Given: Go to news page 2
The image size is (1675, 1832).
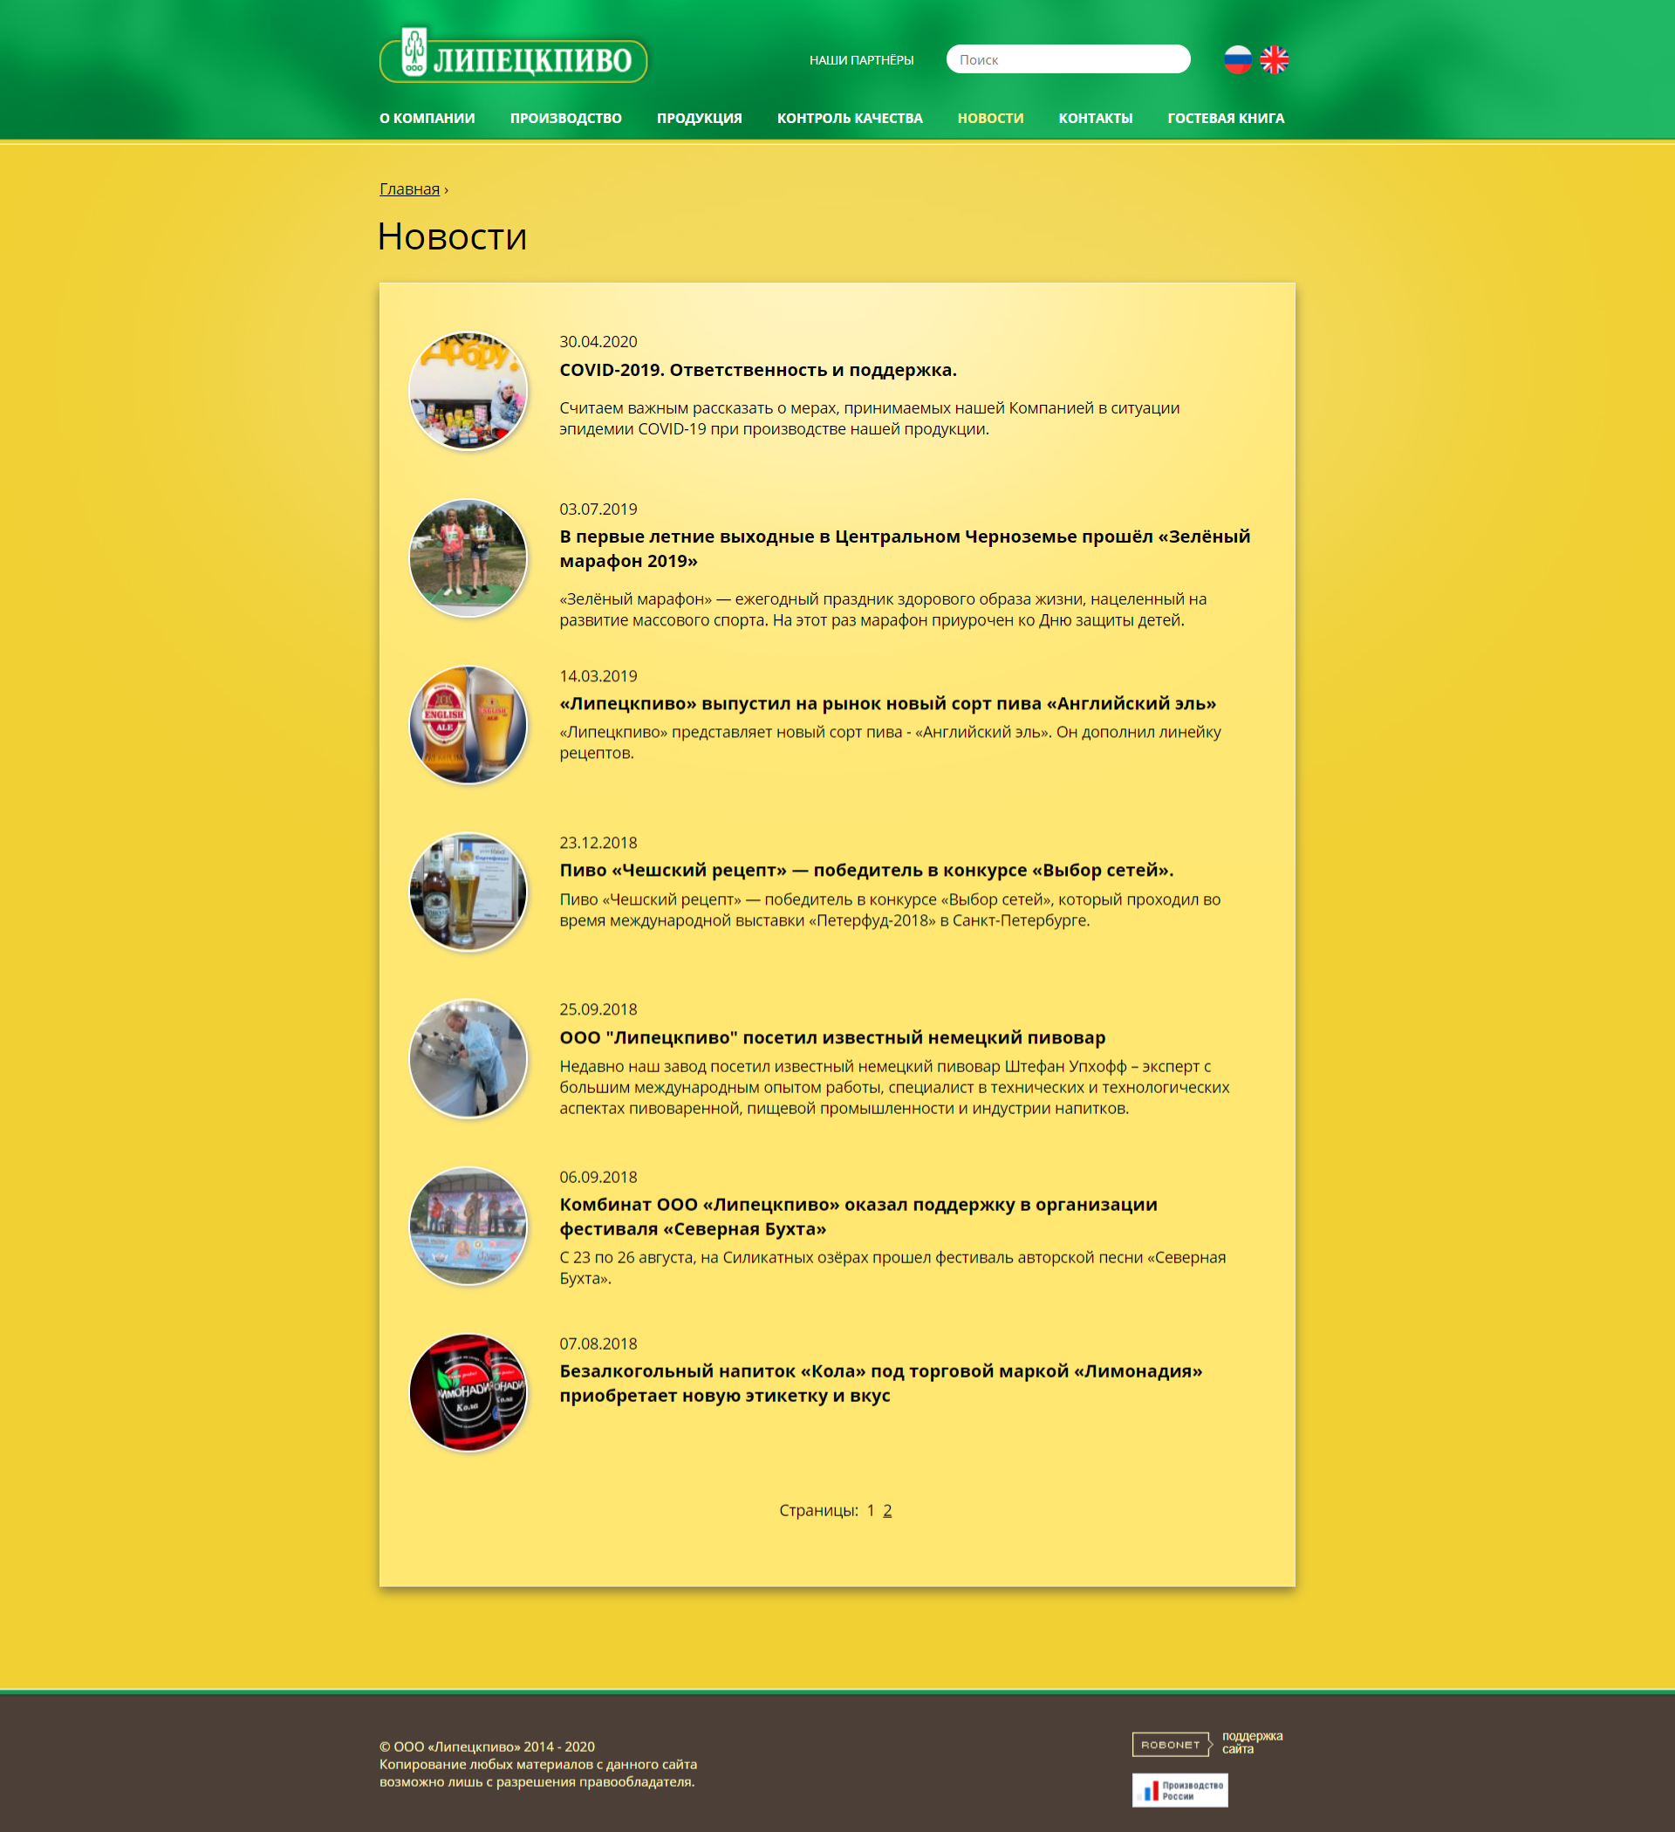Looking at the screenshot, I should [887, 1510].
